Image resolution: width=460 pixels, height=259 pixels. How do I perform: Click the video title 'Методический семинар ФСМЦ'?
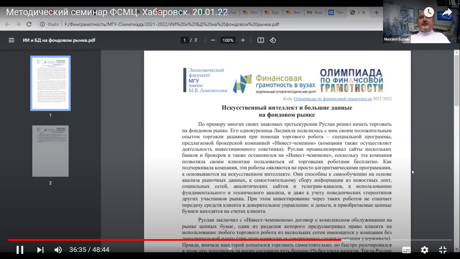(x=117, y=12)
